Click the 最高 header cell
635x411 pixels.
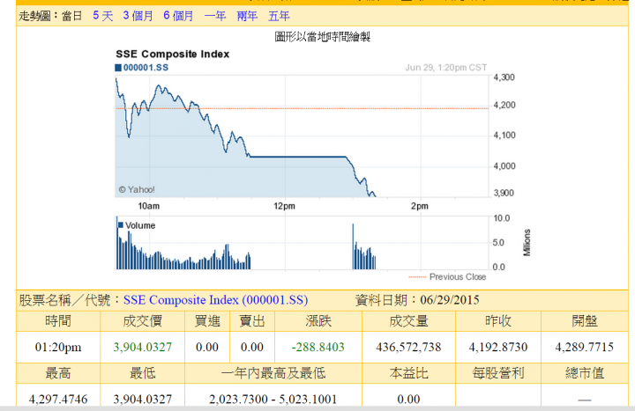58,373
